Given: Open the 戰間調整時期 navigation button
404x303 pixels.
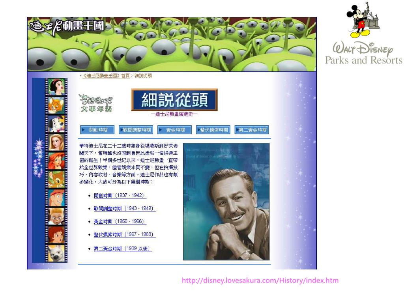Looking at the screenshot, I should coord(136,130).
